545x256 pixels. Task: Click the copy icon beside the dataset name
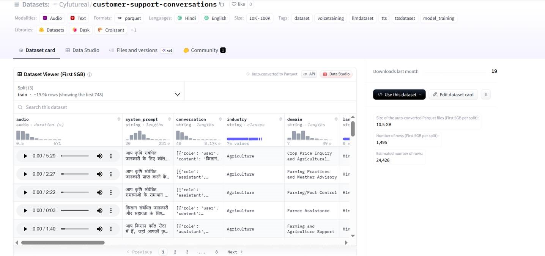point(221,4)
